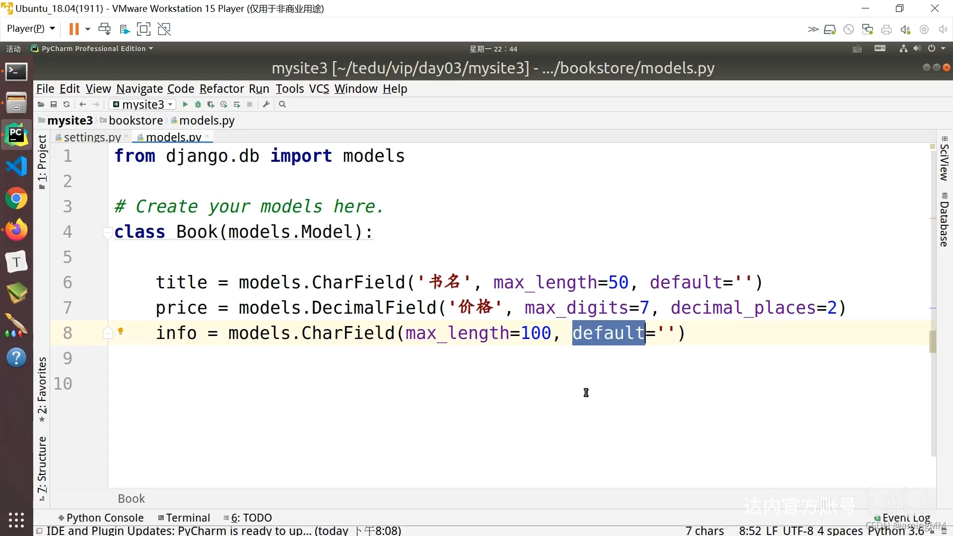Toggle the 7: Structure side panel

click(42, 467)
